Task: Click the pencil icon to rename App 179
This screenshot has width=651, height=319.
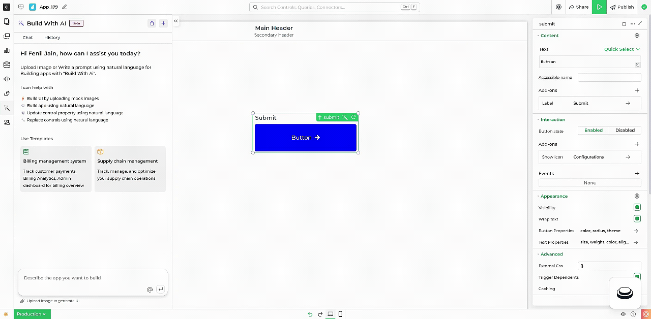Action: (65, 7)
